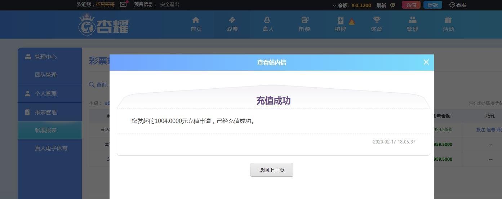502x199 pixels.
Task: Select the 首页 nav label
Action: coord(196,29)
